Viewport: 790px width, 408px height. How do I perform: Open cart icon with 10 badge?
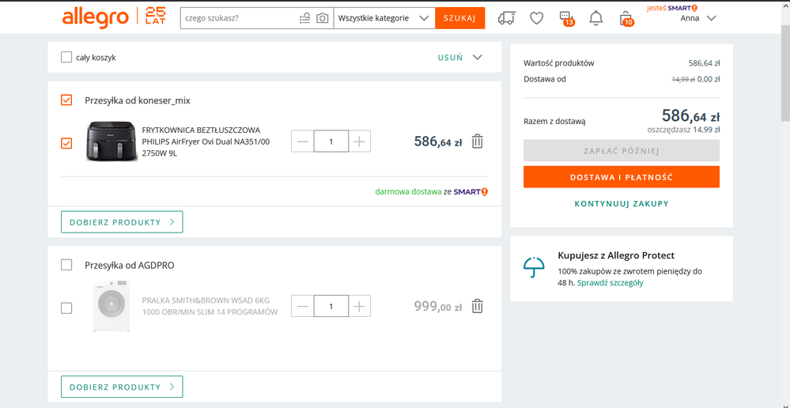click(x=626, y=19)
